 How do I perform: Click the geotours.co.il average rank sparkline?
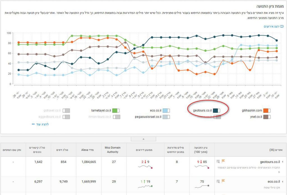click(145, 167)
